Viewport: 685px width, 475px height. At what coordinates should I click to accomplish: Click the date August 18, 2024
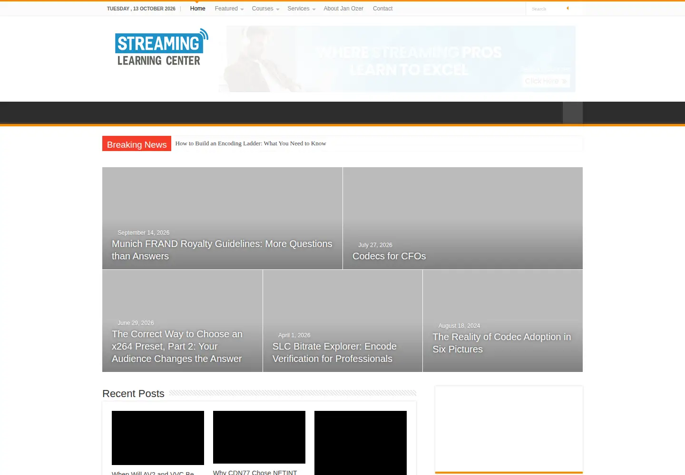pos(459,326)
